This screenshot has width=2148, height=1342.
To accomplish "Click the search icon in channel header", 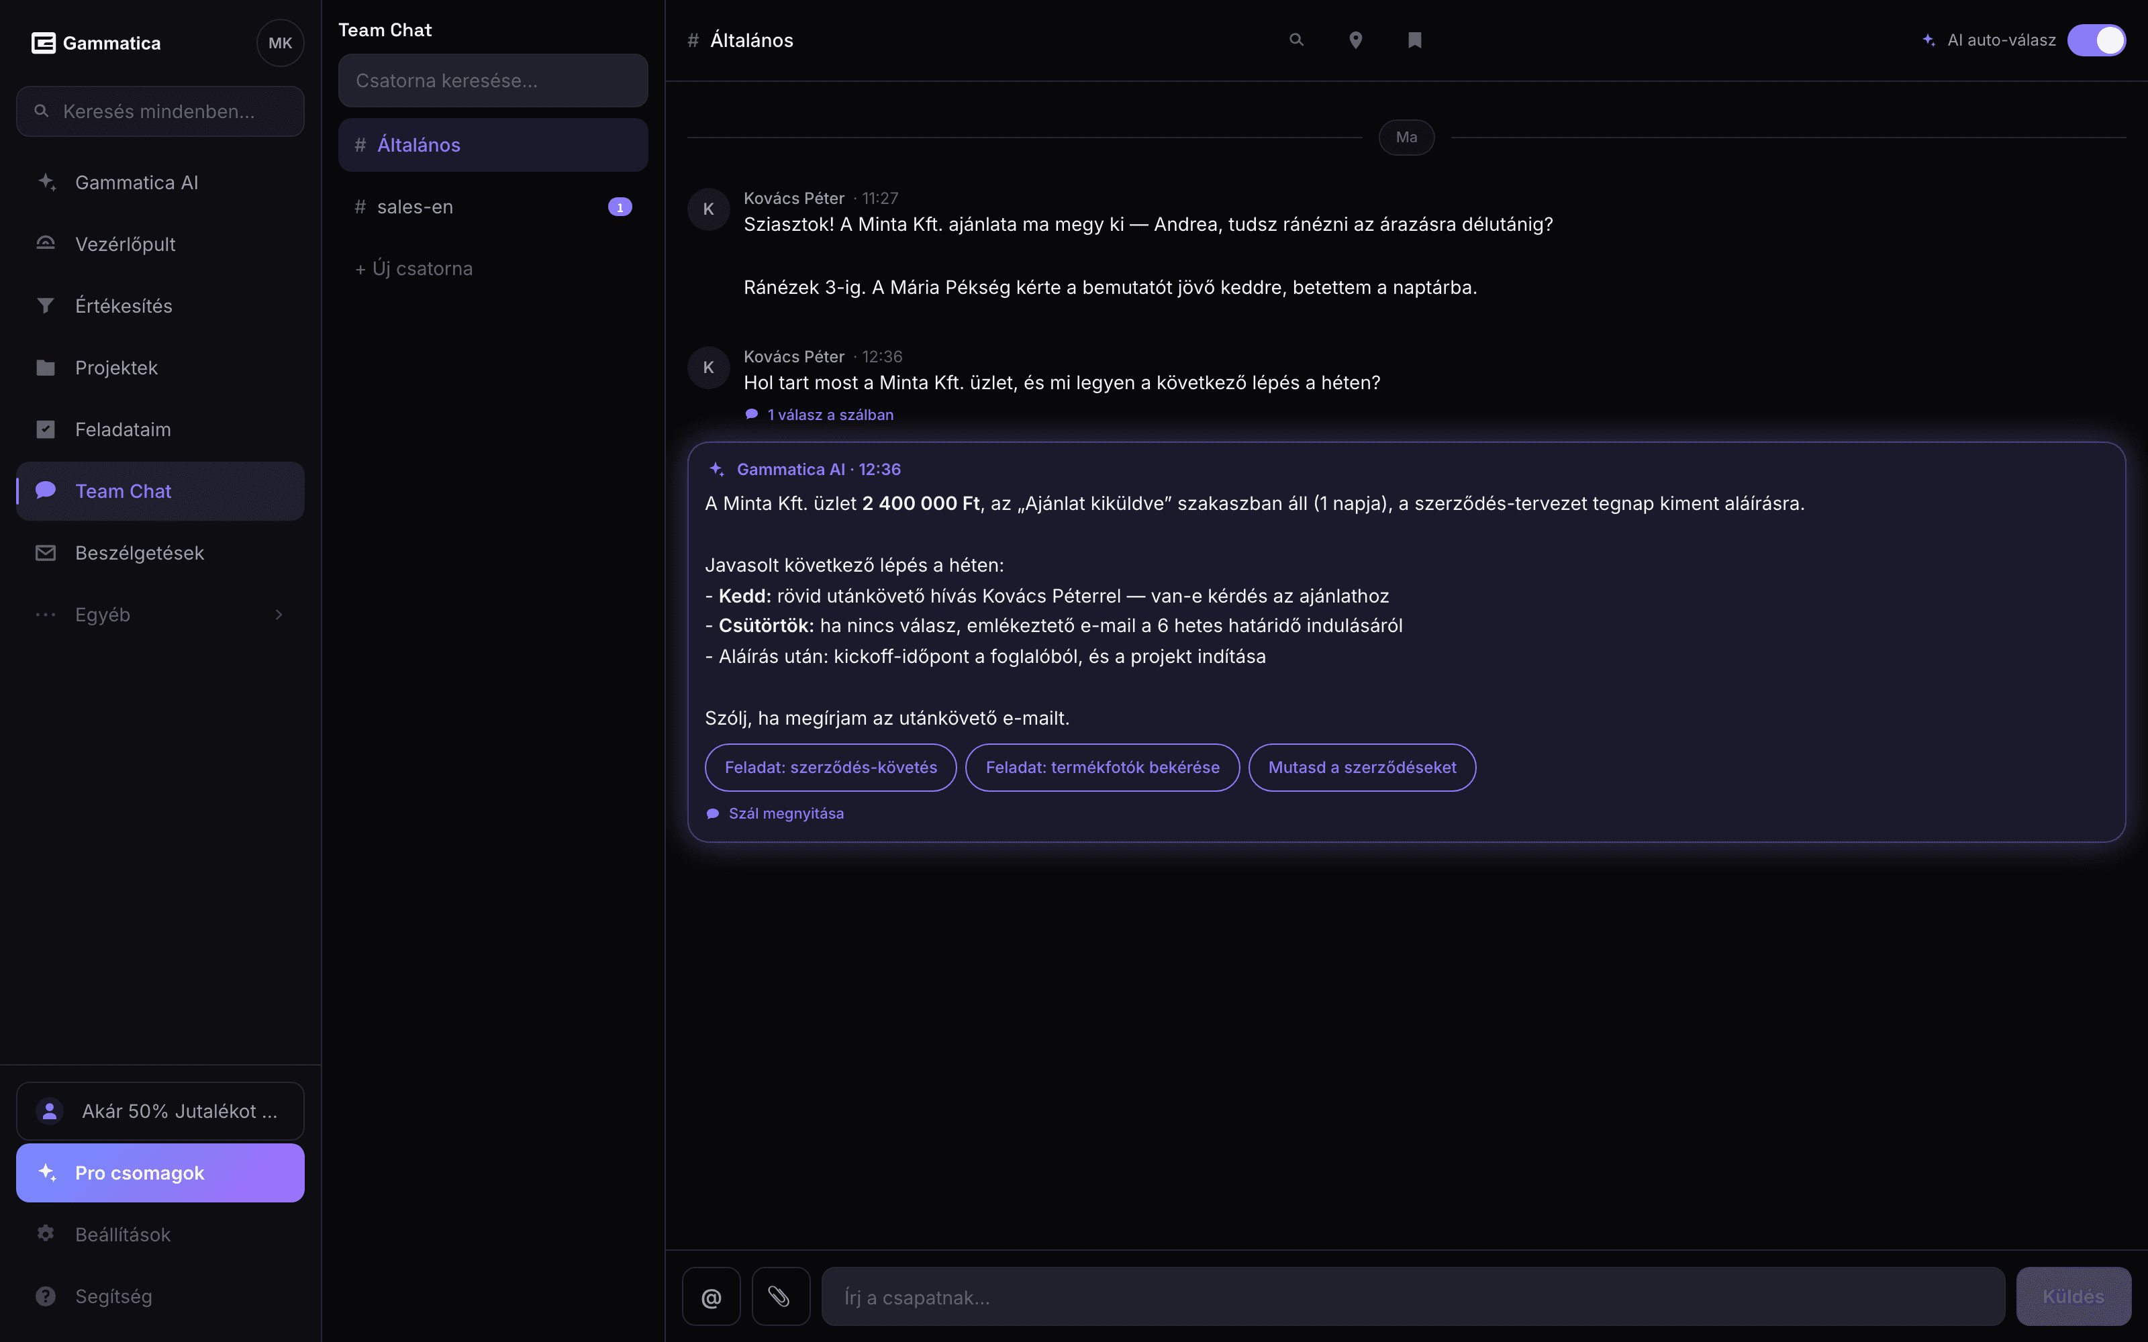I will click(x=1297, y=40).
